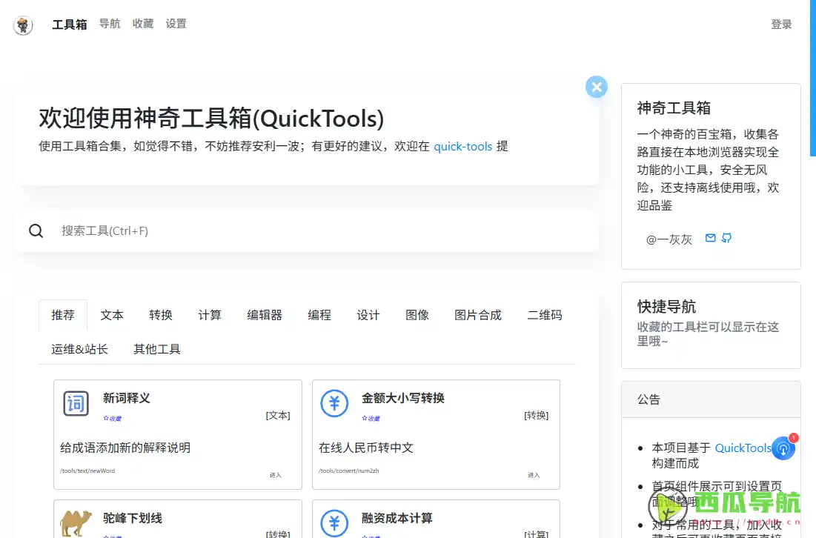The image size is (816, 538).
Task: Switch to the 编程 tab
Action: [x=319, y=315]
